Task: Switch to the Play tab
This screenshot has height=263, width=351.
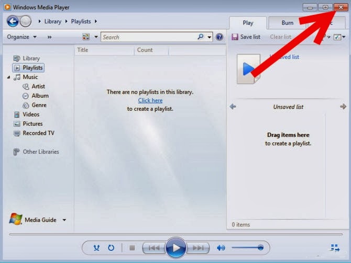Action: coord(248,23)
